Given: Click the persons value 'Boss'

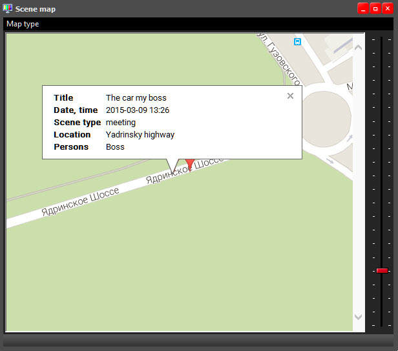Looking at the screenshot, I should (x=115, y=147).
